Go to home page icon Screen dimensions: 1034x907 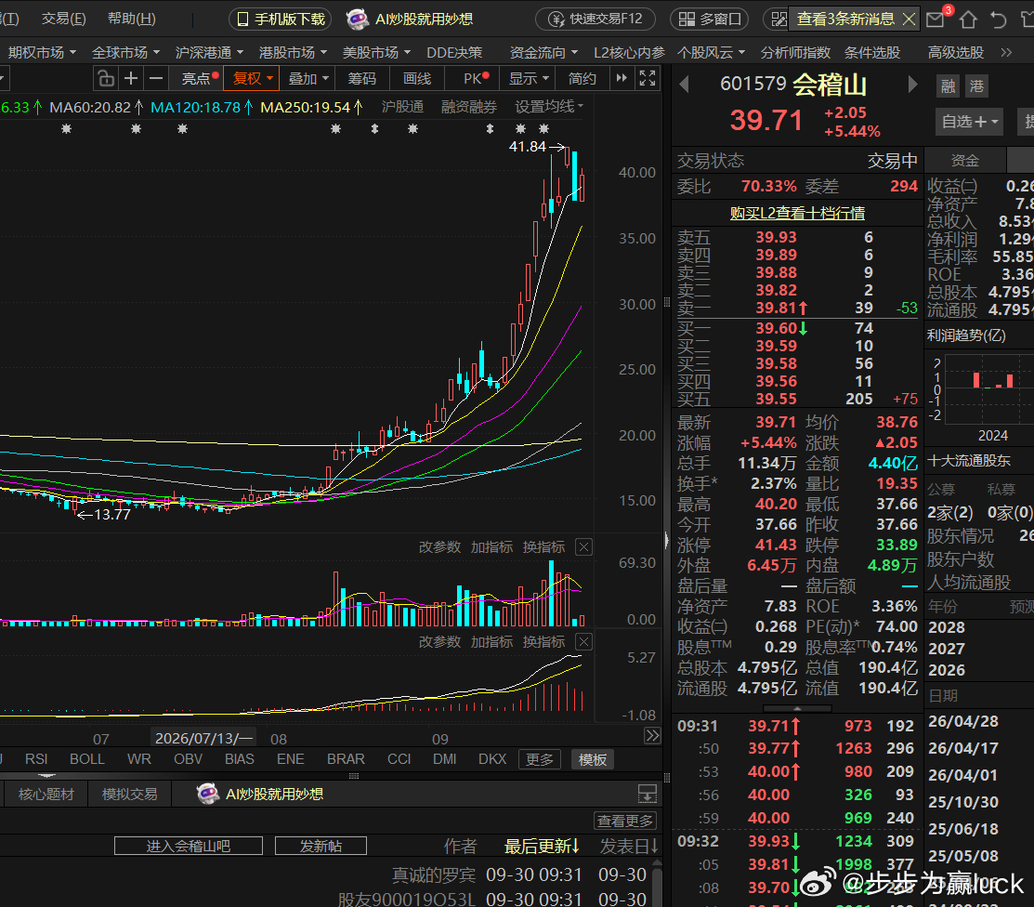pos(968,20)
